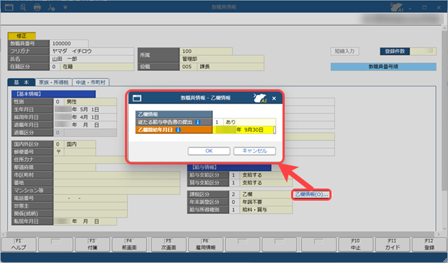Viewport: 448px width, 263px height.
Task: Click the printer icon in title bar
Action: (37, 7)
